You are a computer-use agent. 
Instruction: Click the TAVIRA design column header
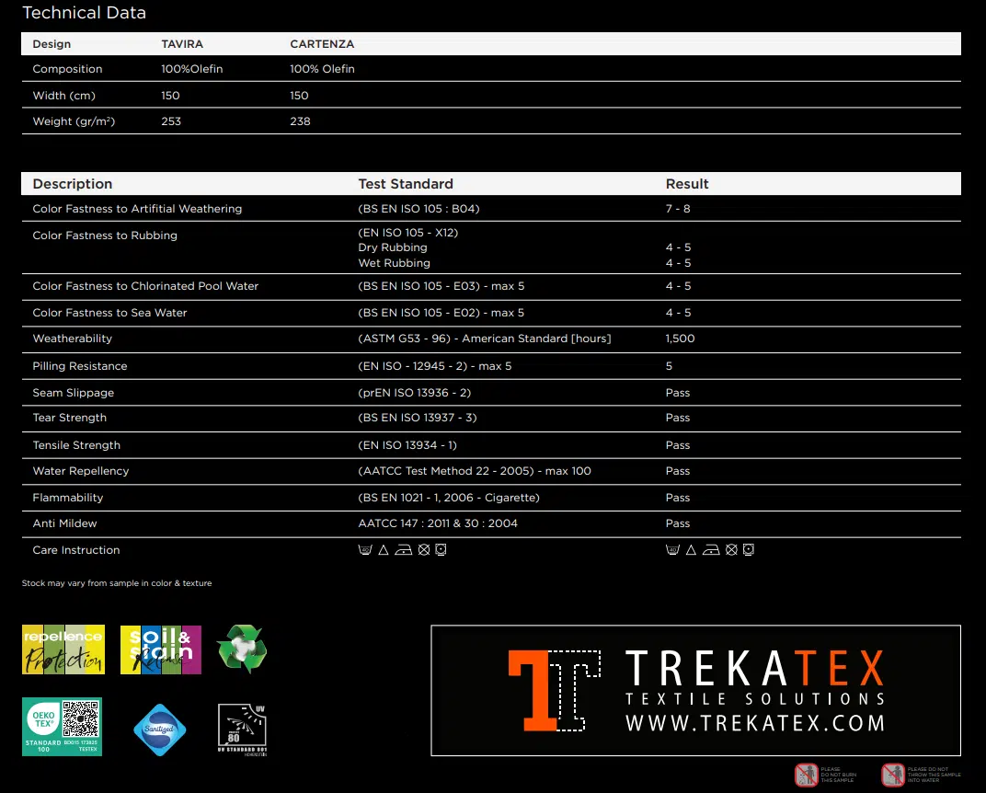click(182, 44)
